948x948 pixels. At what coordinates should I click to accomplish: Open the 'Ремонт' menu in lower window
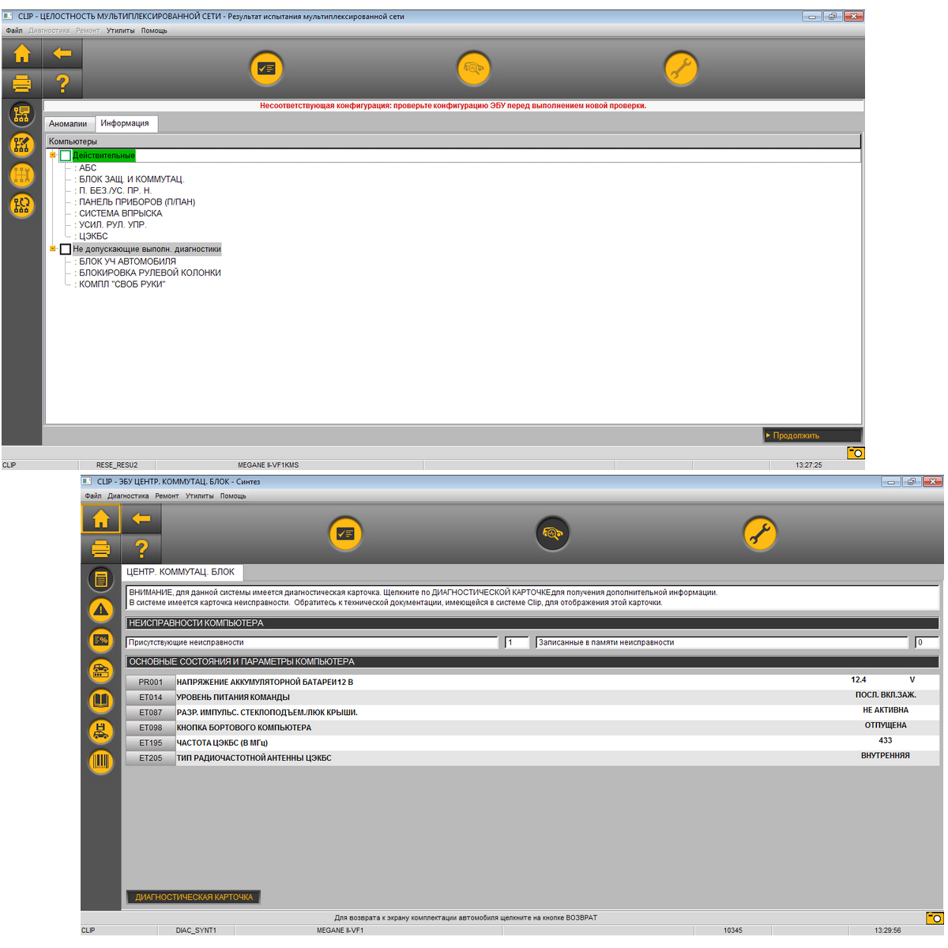tap(167, 496)
